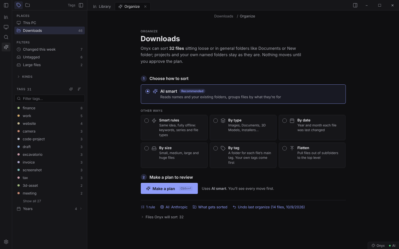Open Library from the activity rail

[x=6, y=17]
